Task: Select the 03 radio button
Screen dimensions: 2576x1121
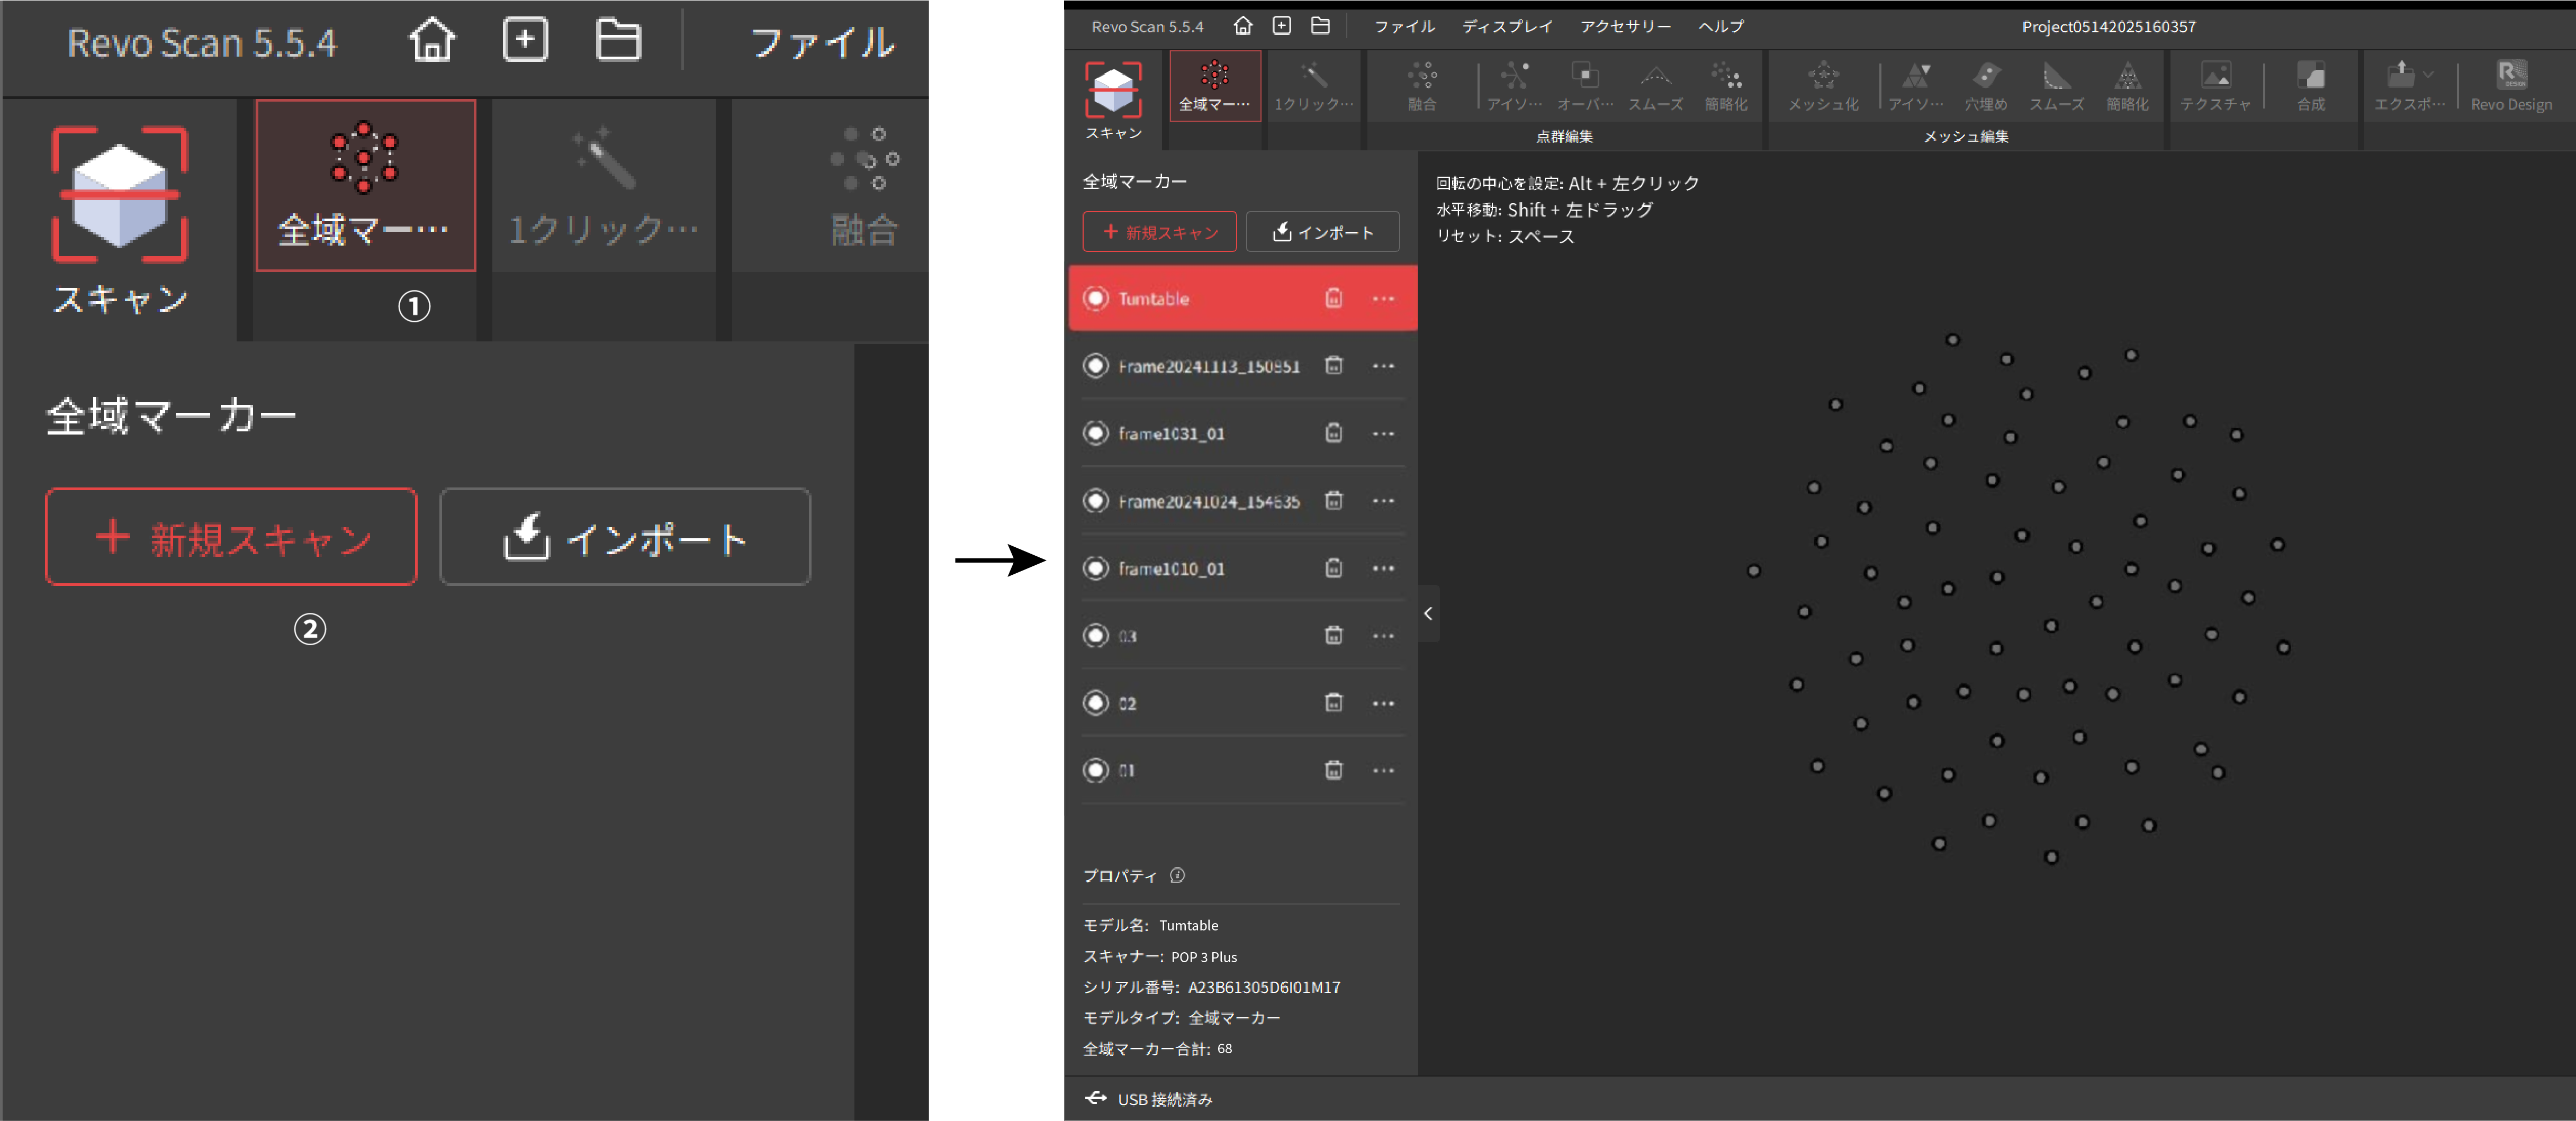Action: tap(1096, 635)
